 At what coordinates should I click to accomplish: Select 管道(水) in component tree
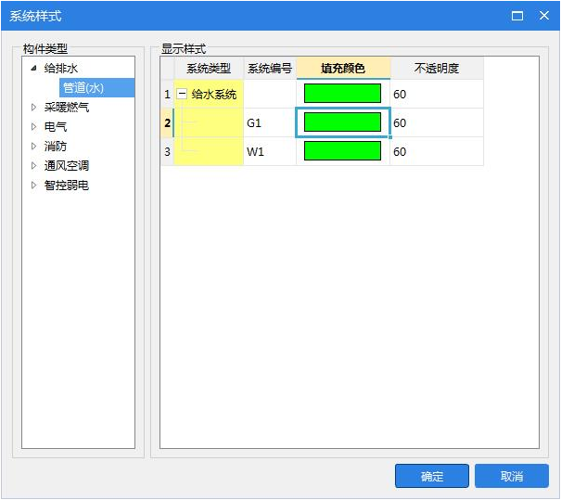pyautogui.click(x=83, y=88)
